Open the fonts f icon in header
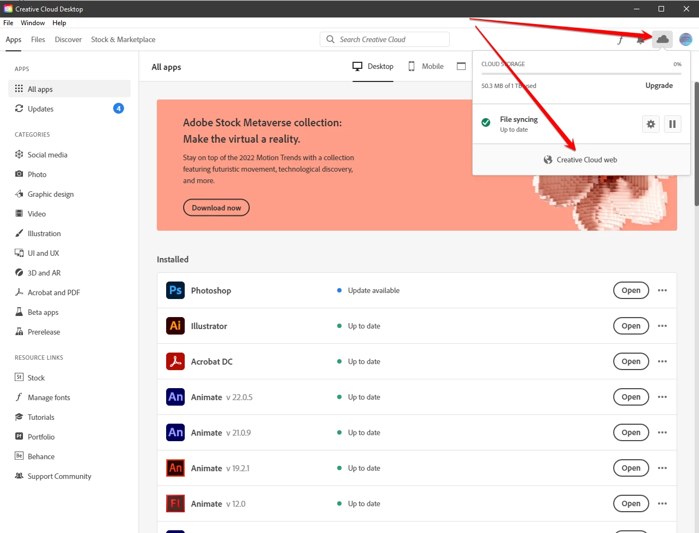 pyautogui.click(x=620, y=39)
